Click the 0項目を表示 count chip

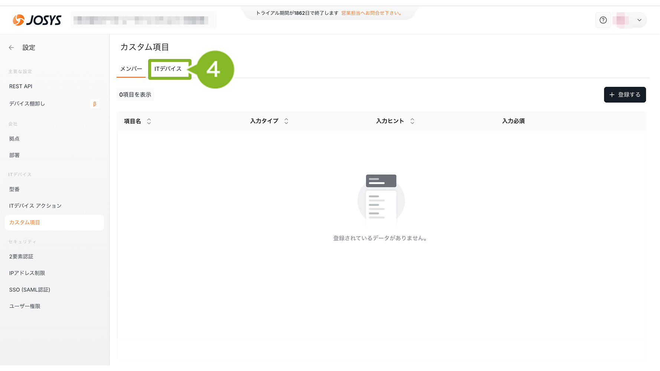click(x=135, y=95)
